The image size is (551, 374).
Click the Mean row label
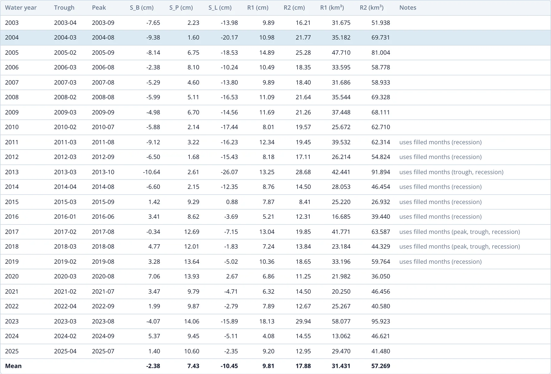point(13,366)
